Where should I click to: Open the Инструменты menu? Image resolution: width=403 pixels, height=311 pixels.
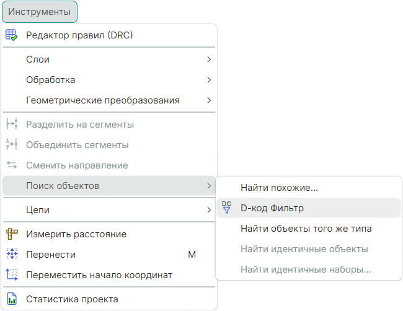tap(40, 12)
